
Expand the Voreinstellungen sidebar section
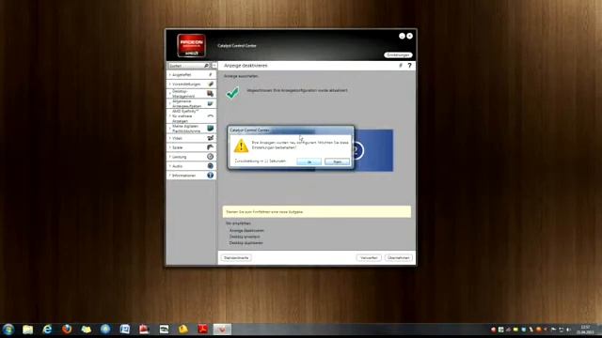coord(191,84)
